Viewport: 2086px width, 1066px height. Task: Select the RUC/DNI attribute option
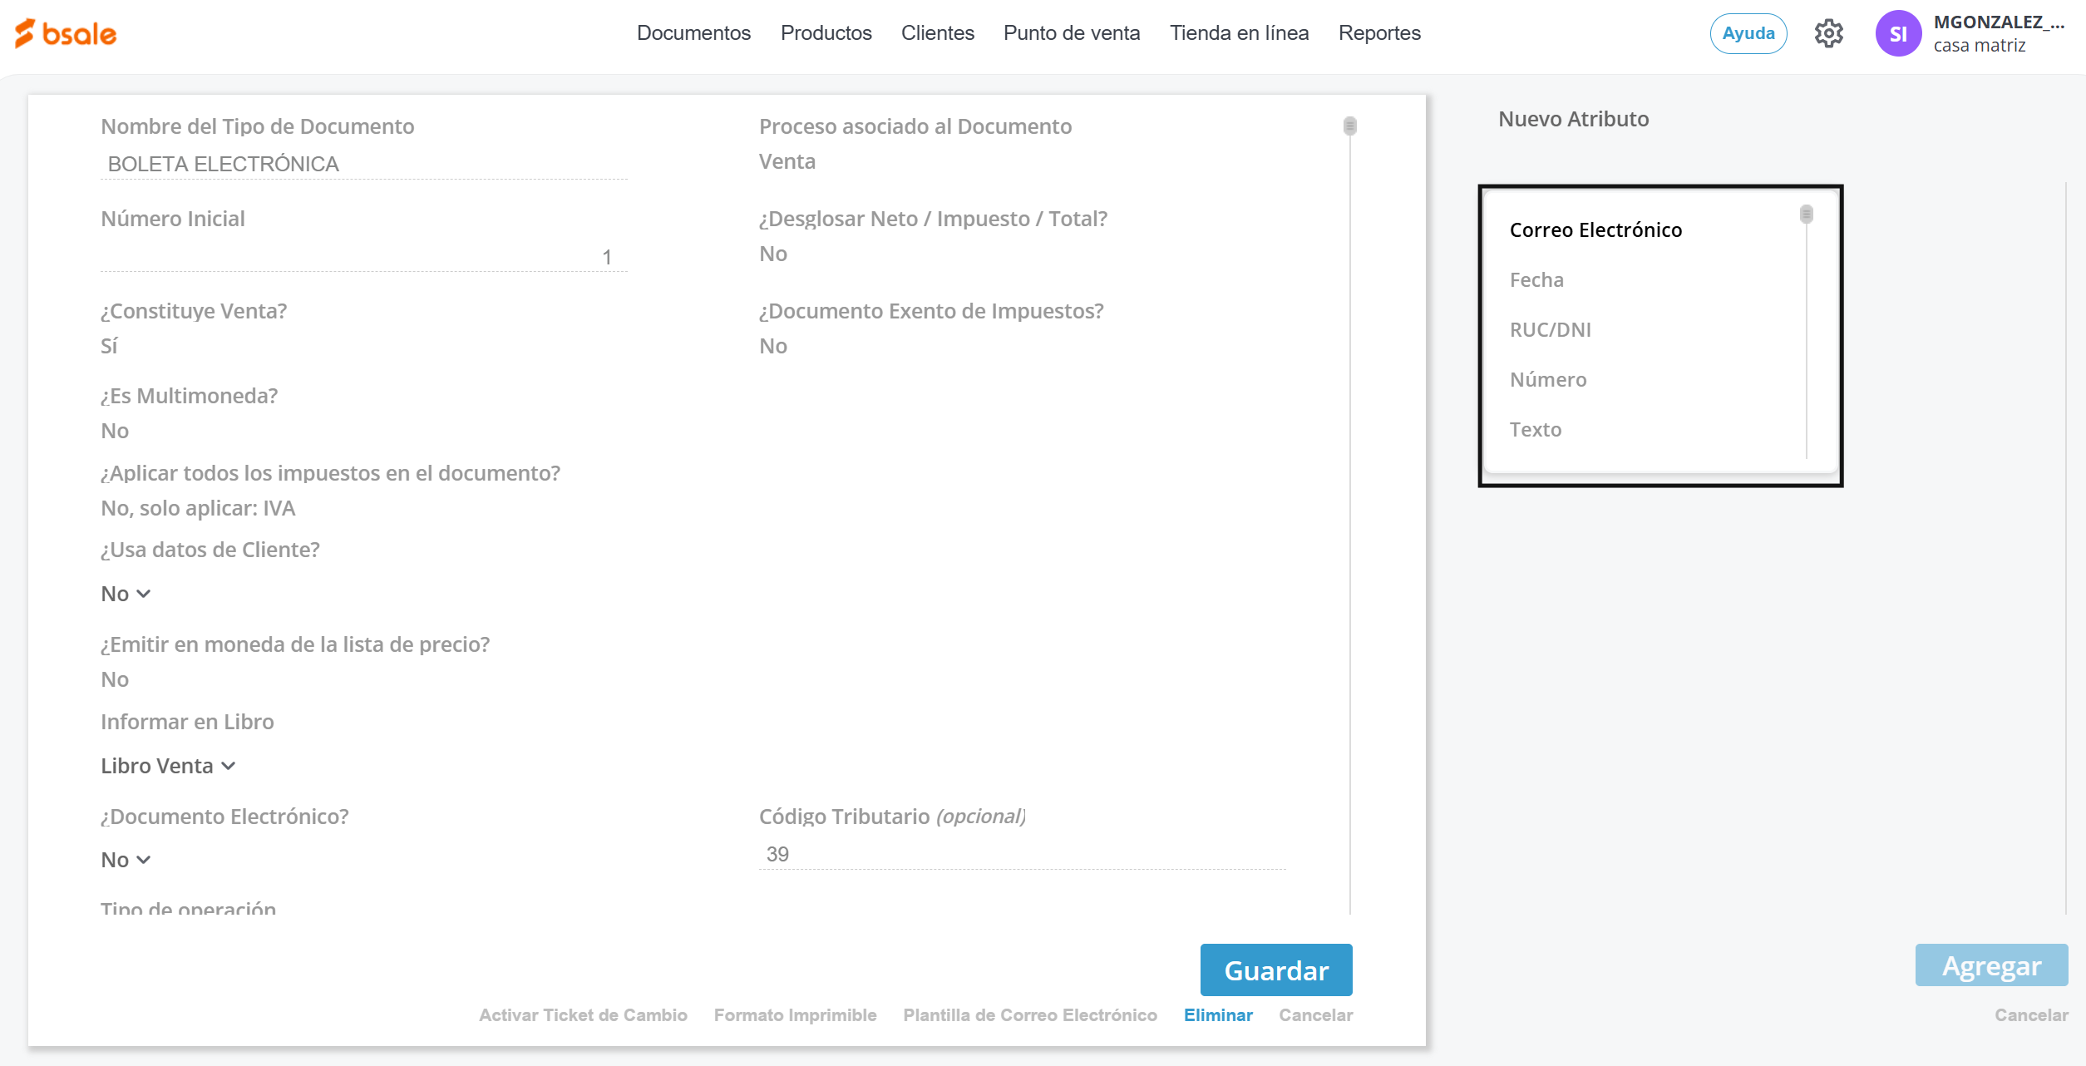click(x=1550, y=330)
